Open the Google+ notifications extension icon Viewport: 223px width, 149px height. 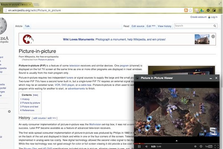click(197, 10)
